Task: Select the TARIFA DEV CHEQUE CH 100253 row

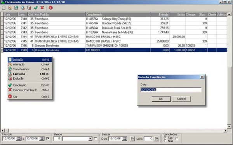Action: tap(114, 46)
